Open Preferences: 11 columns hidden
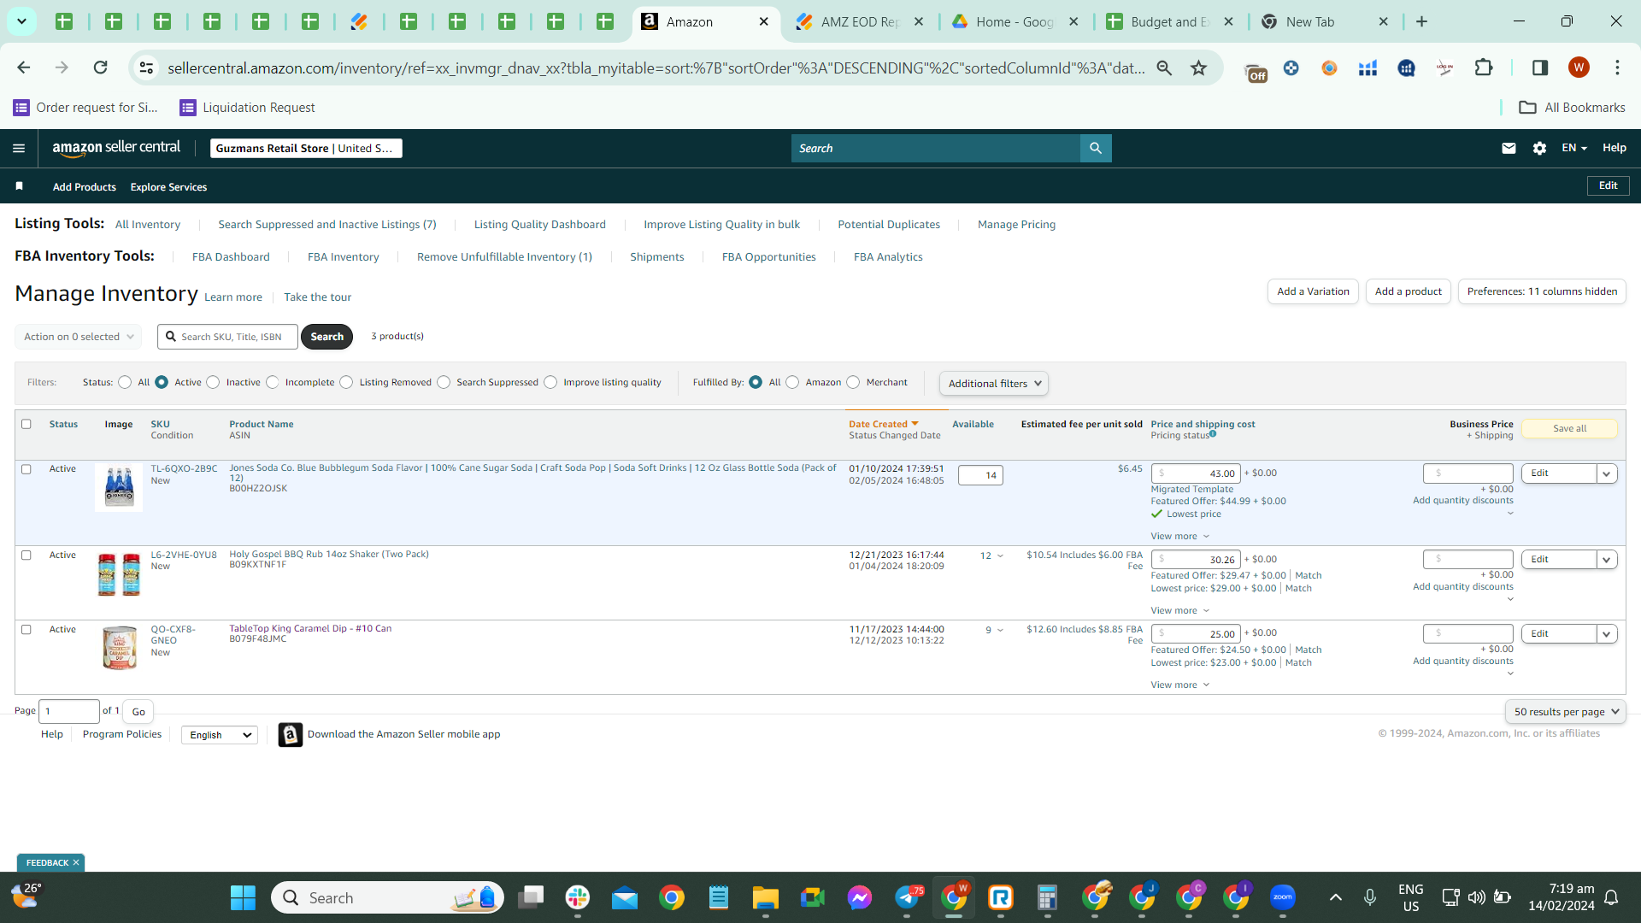The height and width of the screenshot is (923, 1641). pos(1542,291)
